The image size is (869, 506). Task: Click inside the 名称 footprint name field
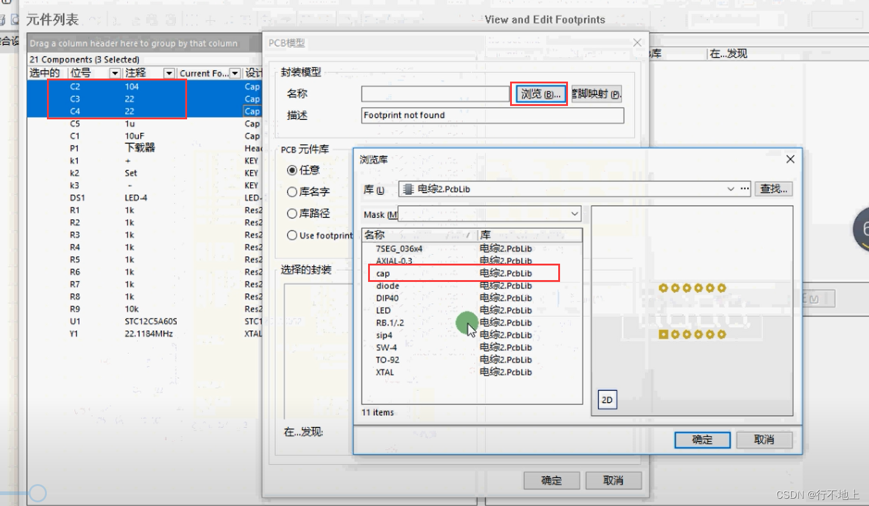(x=435, y=94)
